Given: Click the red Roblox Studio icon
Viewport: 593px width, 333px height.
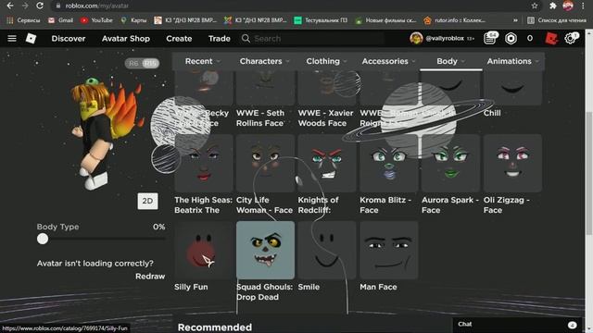Looking at the screenshot, I should coord(551,39).
